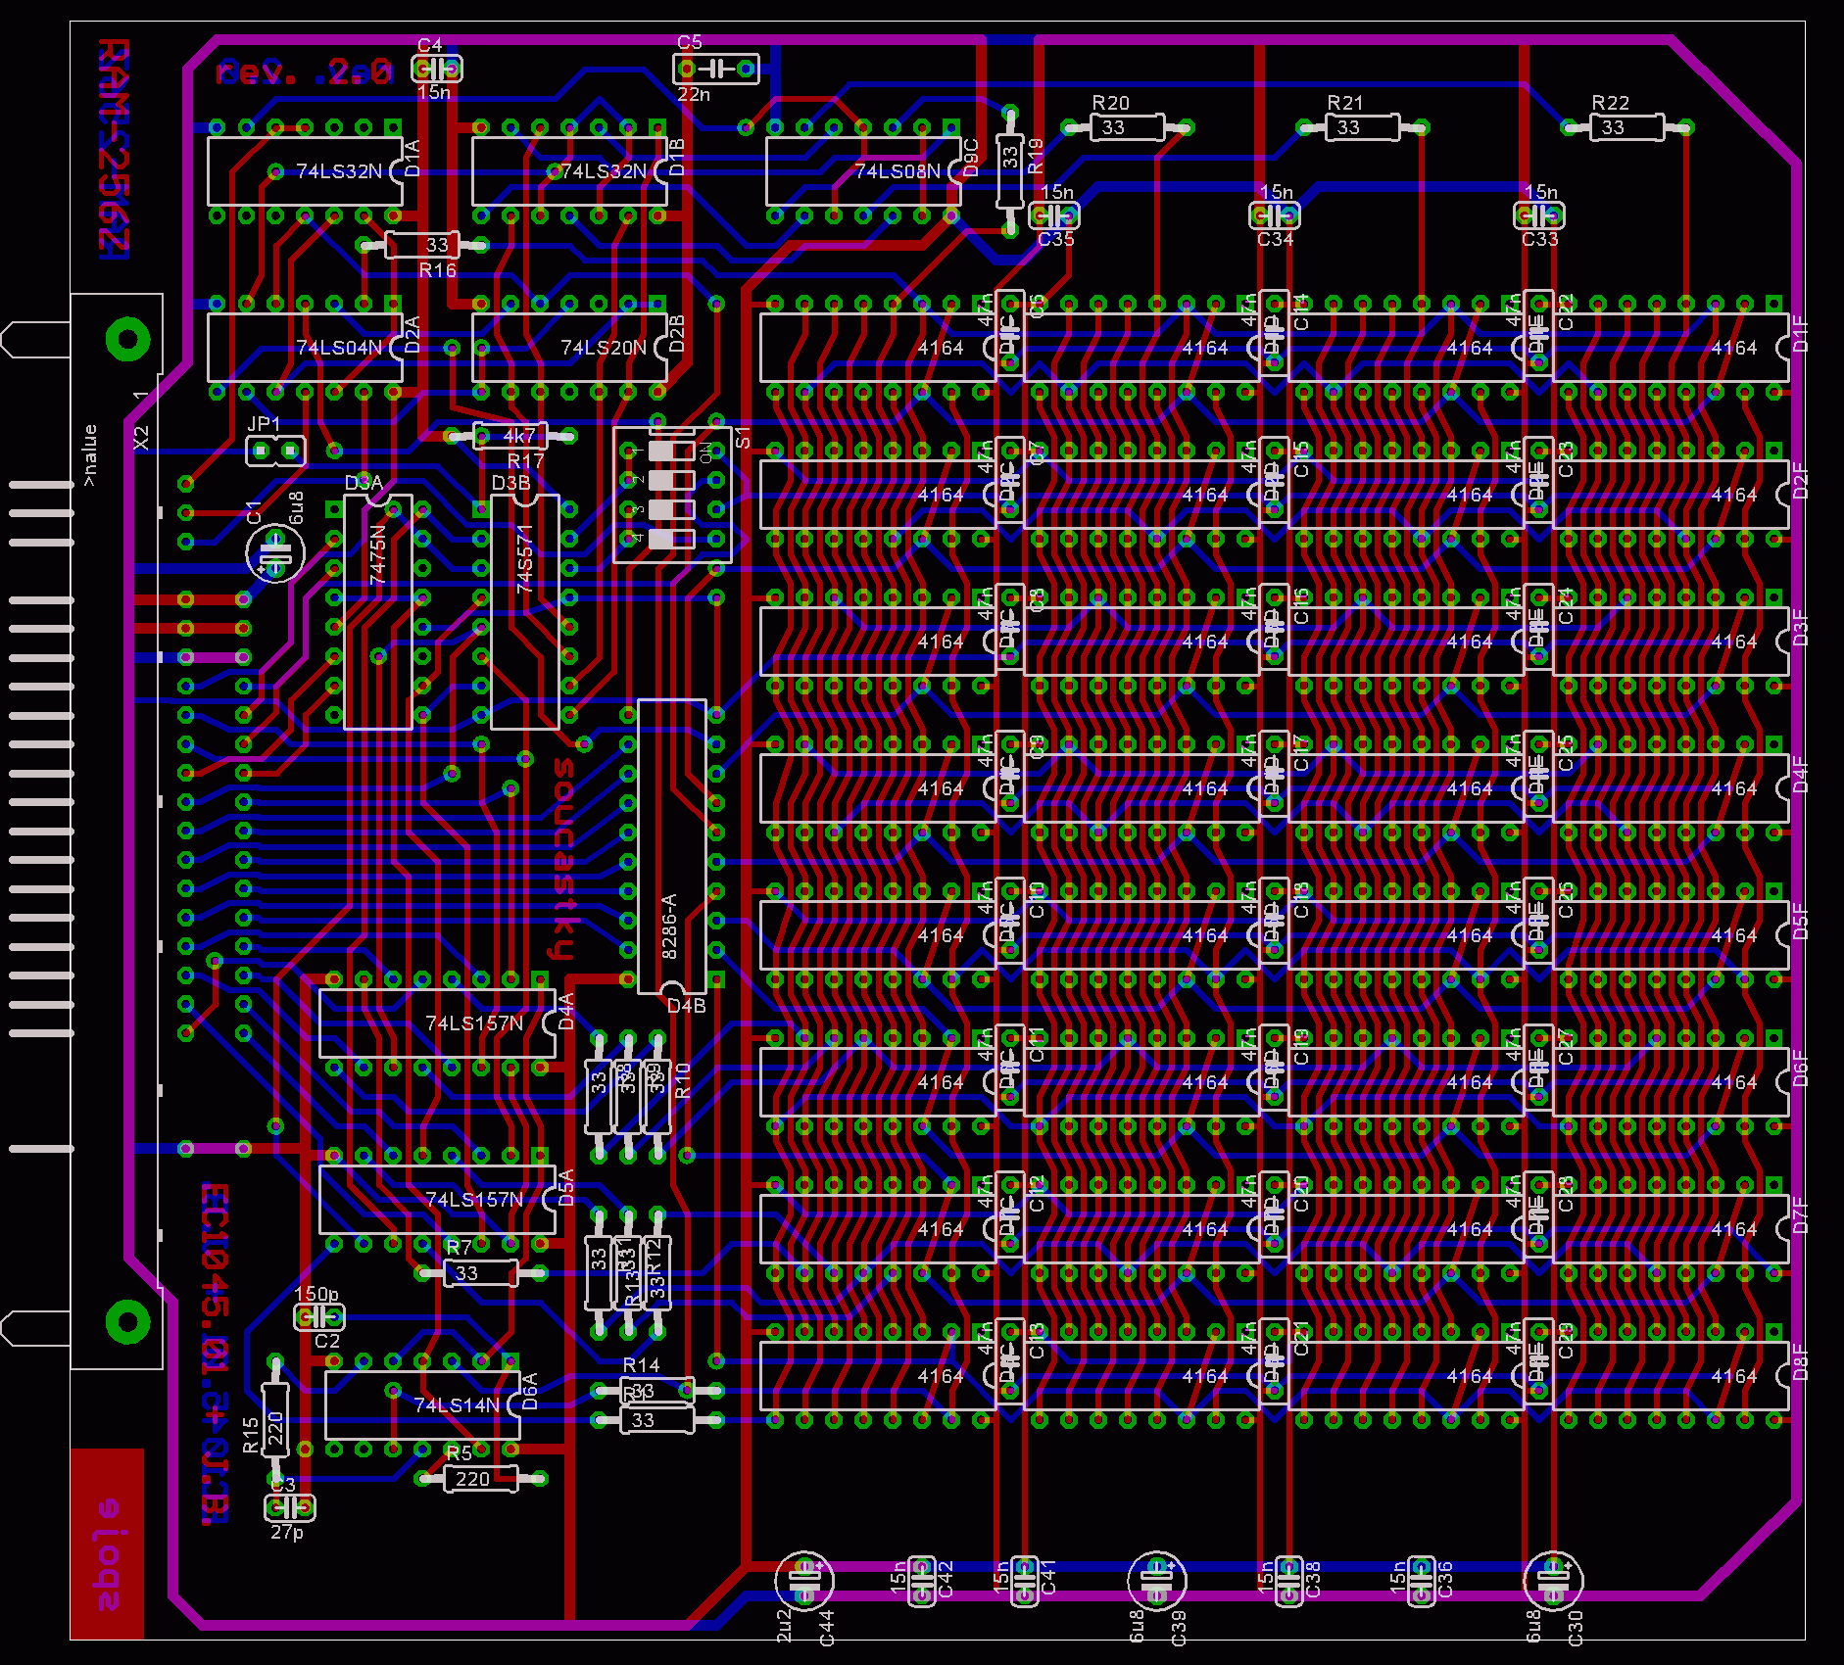Select the 74LS08N chip labeled D9C
Image resolution: width=1844 pixels, height=1665 pixels.
click(x=862, y=171)
